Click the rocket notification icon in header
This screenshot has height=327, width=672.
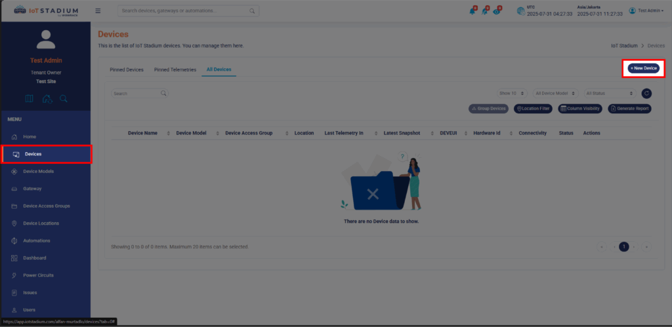[485, 11]
